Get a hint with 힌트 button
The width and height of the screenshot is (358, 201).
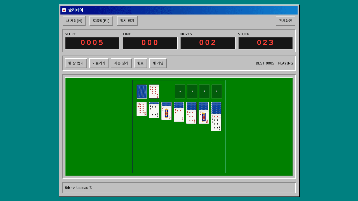(x=140, y=63)
